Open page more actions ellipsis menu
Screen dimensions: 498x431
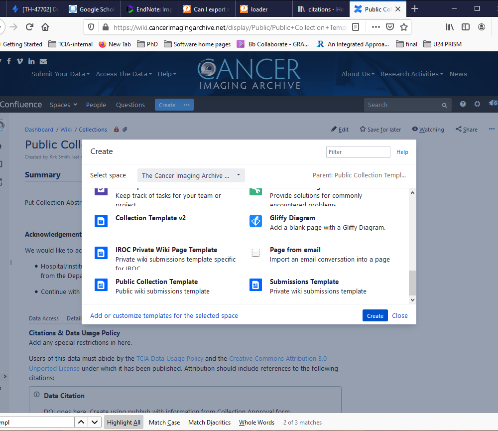492,129
